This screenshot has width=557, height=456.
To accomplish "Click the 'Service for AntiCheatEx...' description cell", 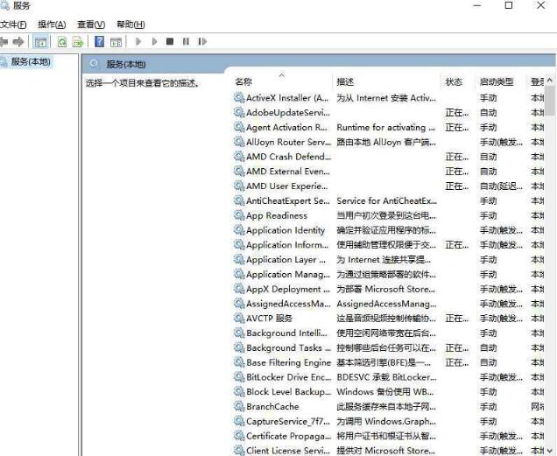I will click(387, 200).
